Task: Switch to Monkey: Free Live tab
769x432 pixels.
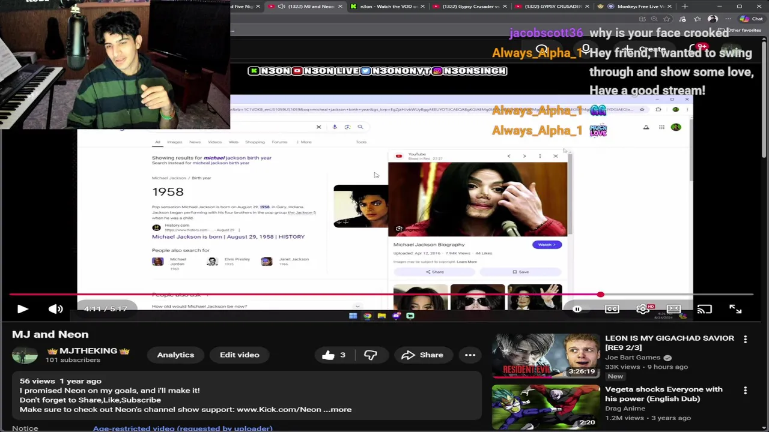Action: tap(636, 6)
